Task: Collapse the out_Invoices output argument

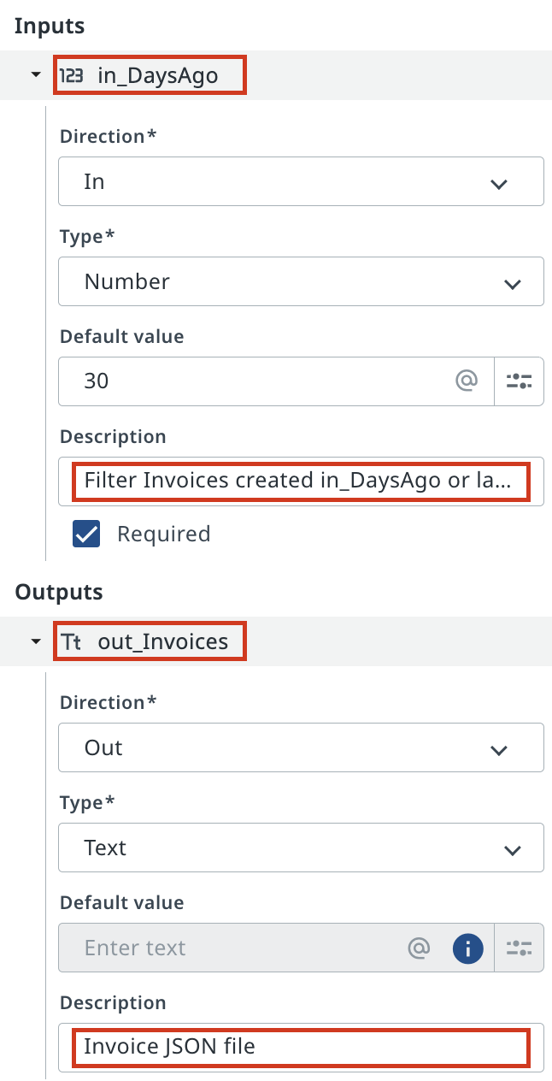Action: tap(35, 641)
